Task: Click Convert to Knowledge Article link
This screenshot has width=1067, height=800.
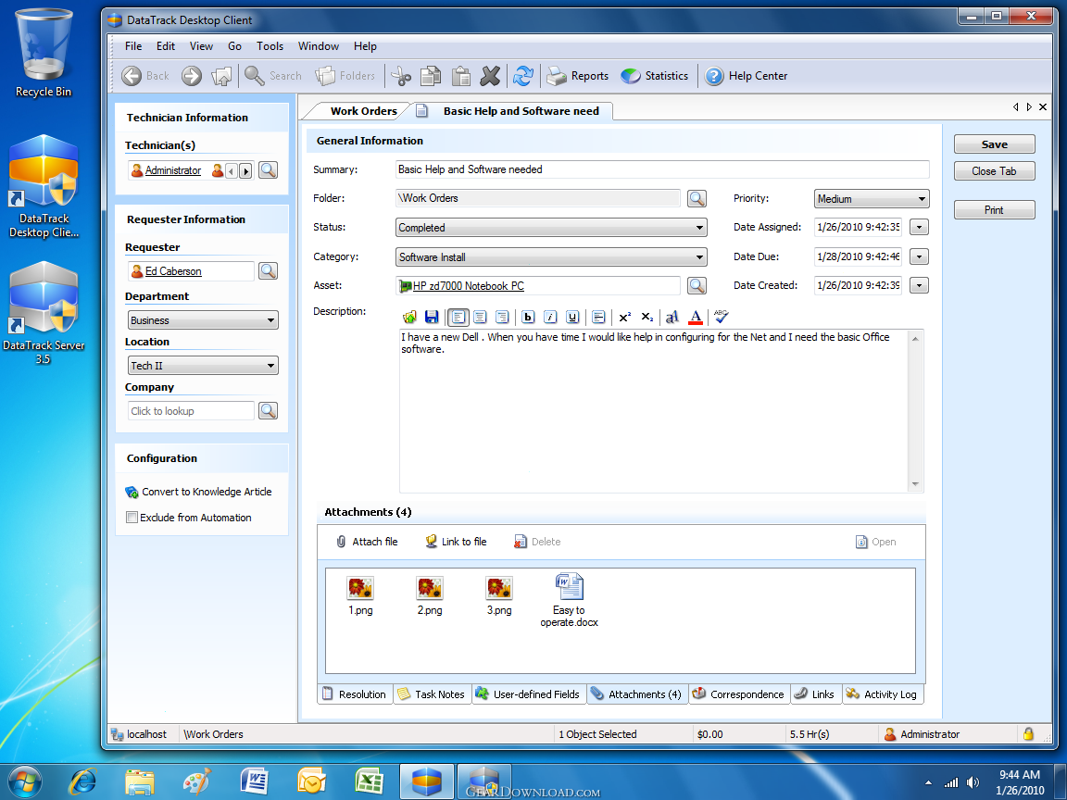Action: 199,492
